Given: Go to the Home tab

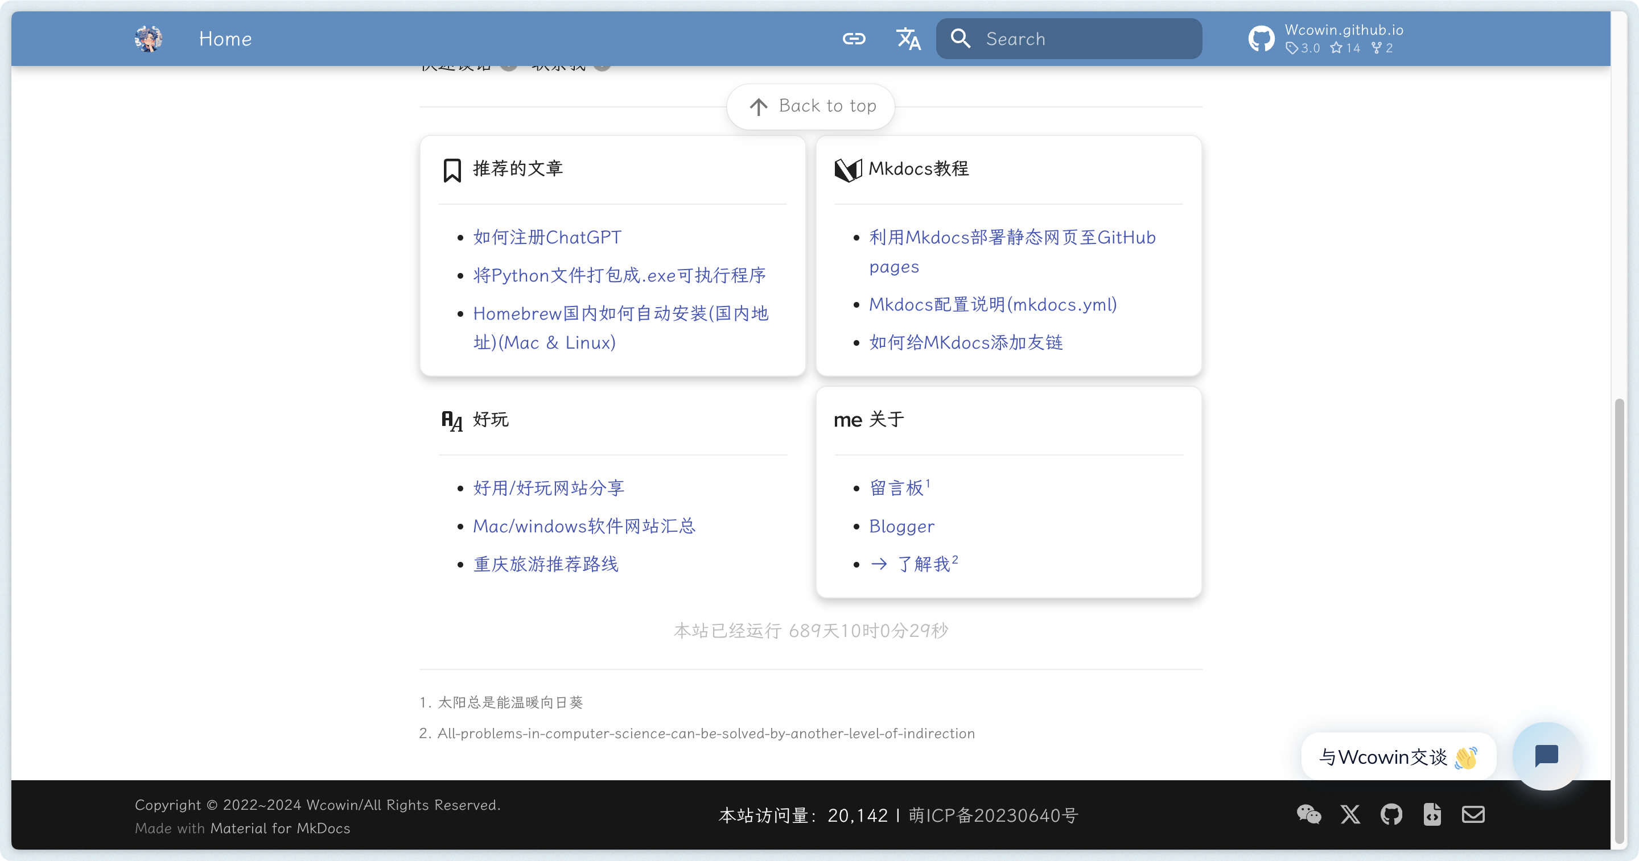Looking at the screenshot, I should click(225, 39).
